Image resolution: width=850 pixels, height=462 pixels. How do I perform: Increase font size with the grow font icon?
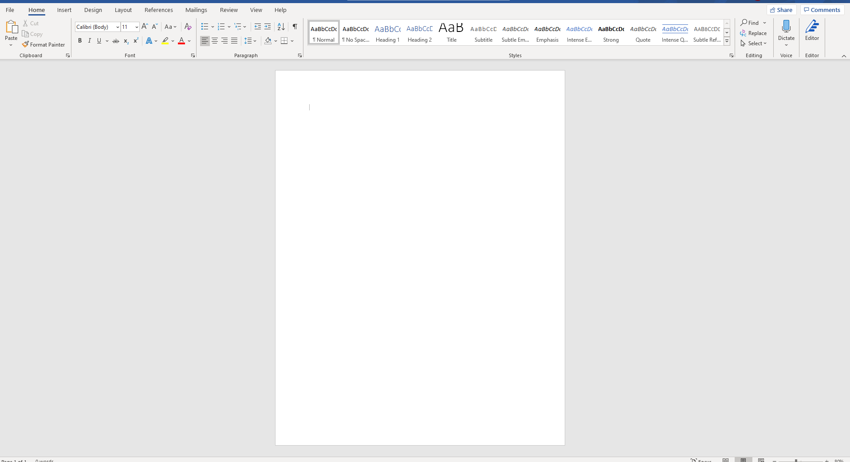pos(145,27)
